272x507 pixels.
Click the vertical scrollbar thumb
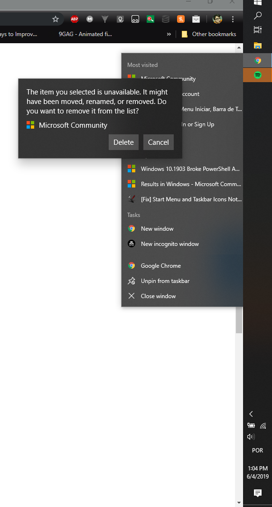pos(239,320)
